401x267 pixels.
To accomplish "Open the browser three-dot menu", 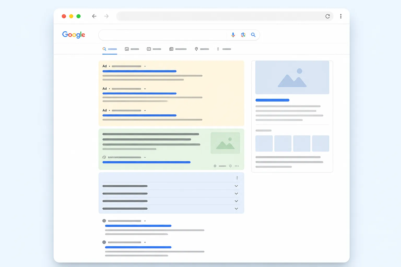I will pyautogui.click(x=341, y=16).
